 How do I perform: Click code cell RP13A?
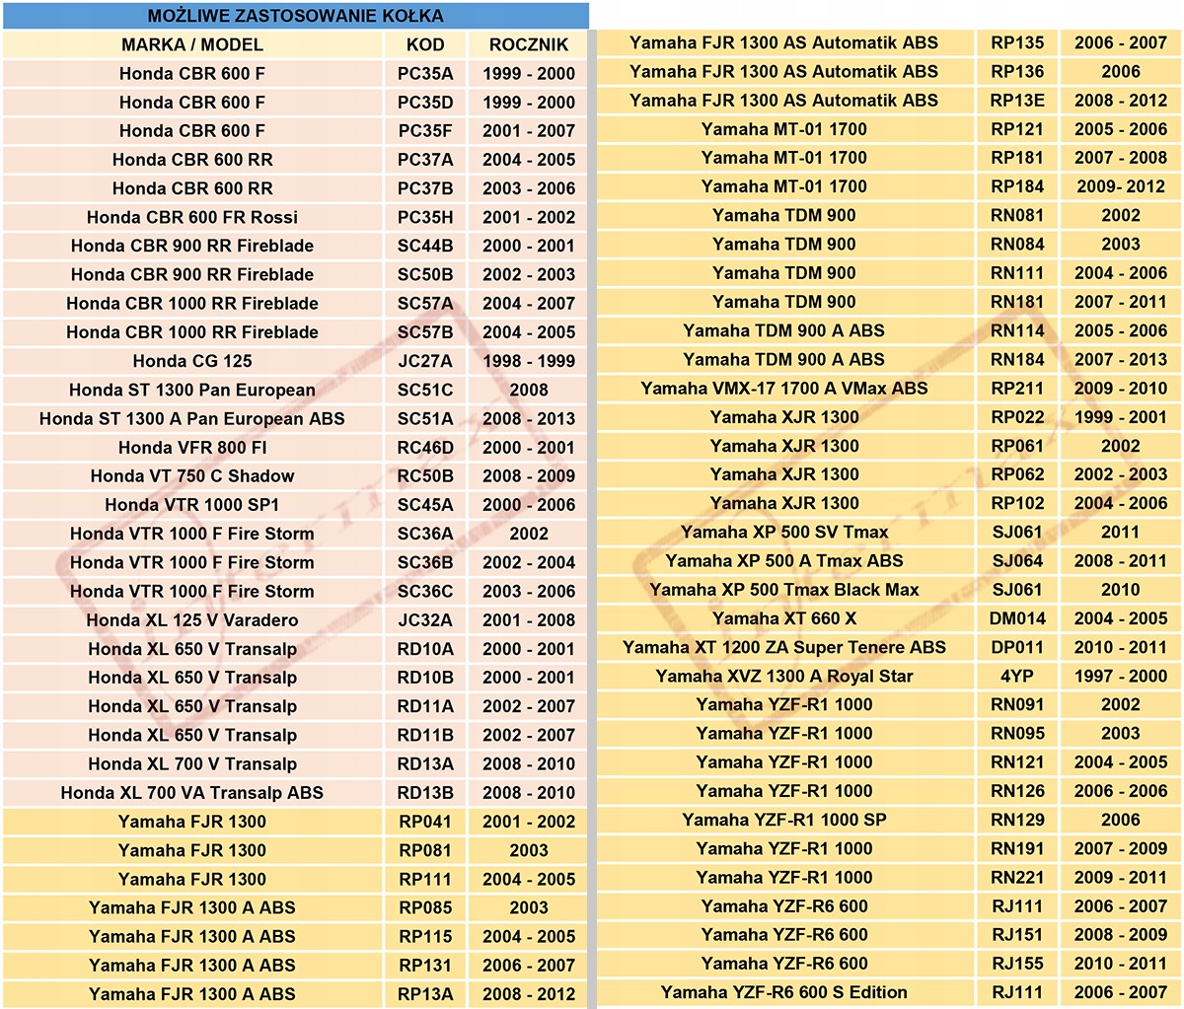click(425, 994)
